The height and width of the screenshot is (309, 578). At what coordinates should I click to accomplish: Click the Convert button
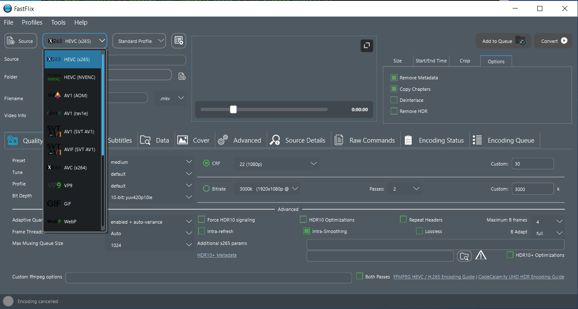(553, 41)
